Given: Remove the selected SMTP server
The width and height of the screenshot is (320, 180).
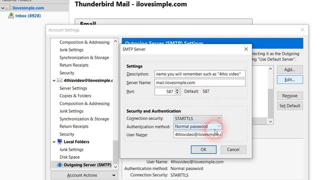Looking at the screenshot, I should point(290,95).
